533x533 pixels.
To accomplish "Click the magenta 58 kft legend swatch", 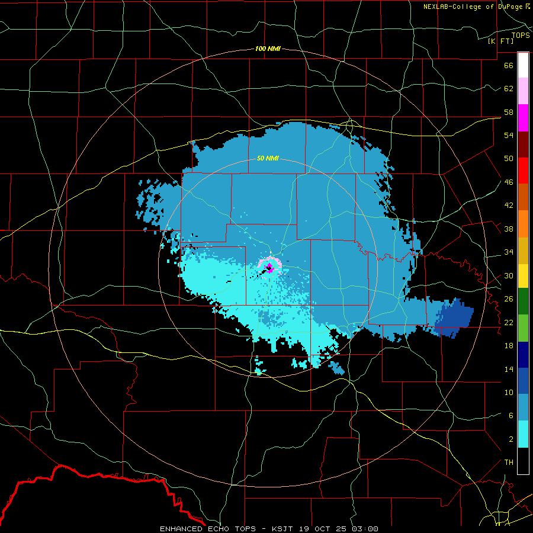I will click(523, 118).
